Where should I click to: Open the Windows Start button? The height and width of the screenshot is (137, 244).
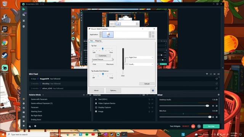3,134
